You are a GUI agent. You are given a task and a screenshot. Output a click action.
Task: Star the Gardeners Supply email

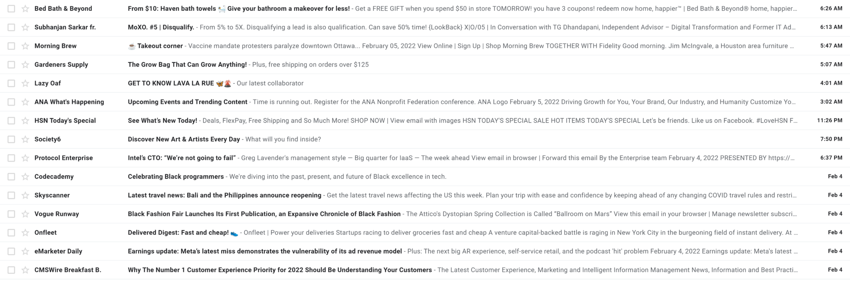pyautogui.click(x=25, y=65)
